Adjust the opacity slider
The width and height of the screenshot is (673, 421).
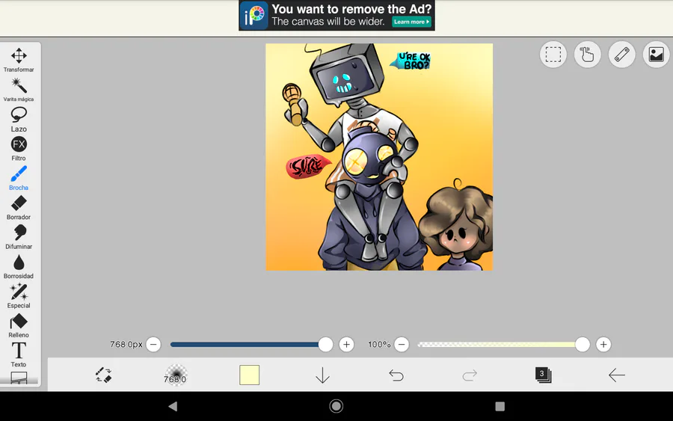pyautogui.click(x=504, y=344)
